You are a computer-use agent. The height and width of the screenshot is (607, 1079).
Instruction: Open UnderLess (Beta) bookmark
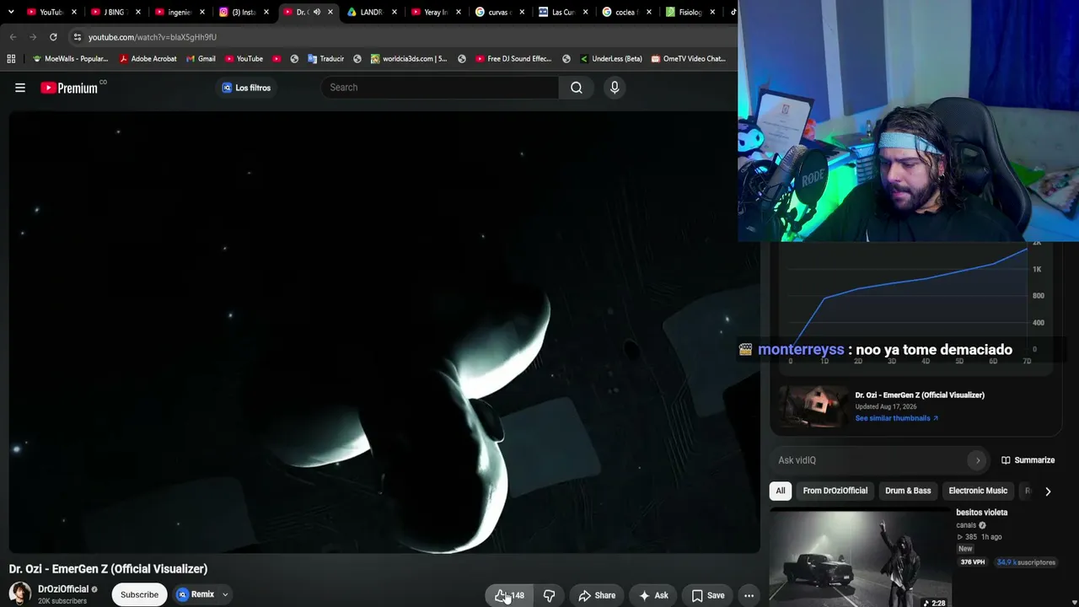611,59
